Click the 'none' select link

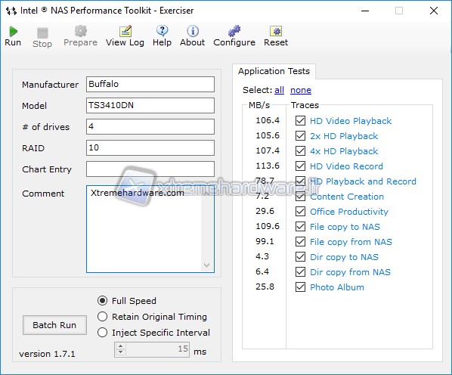pyautogui.click(x=301, y=90)
